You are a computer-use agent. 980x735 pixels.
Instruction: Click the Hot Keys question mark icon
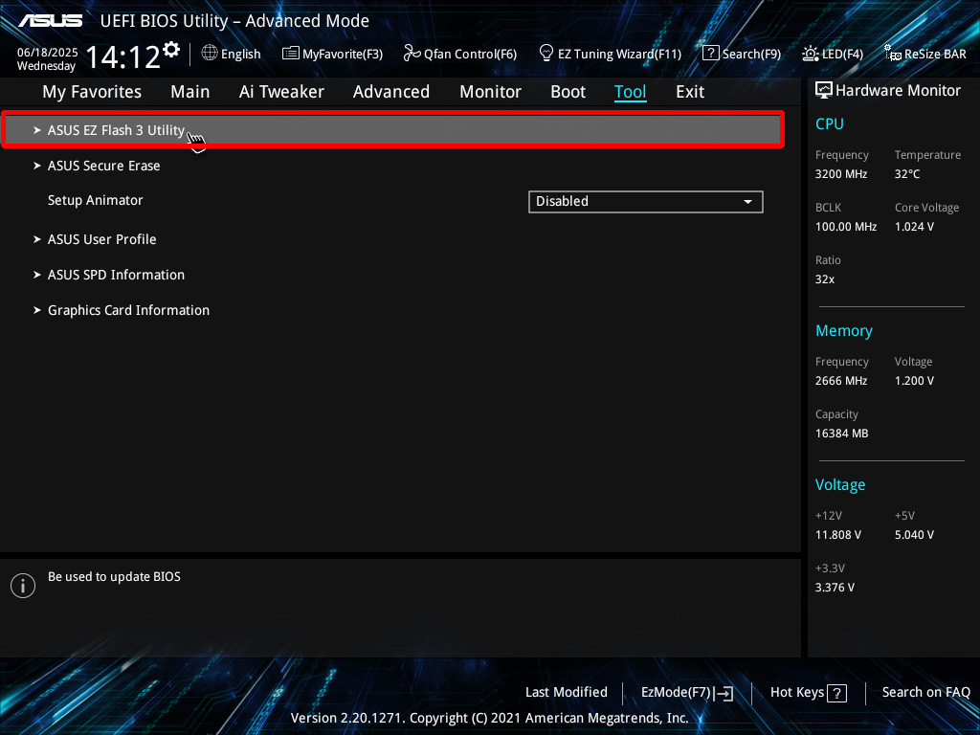click(836, 693)
